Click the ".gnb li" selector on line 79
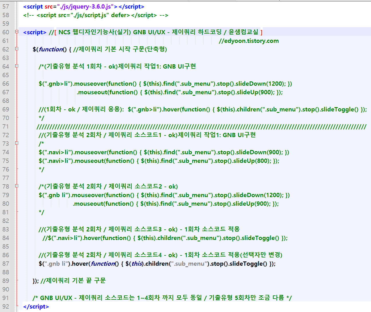This screenshot has height=312, width=371. (x=56, y=195)
